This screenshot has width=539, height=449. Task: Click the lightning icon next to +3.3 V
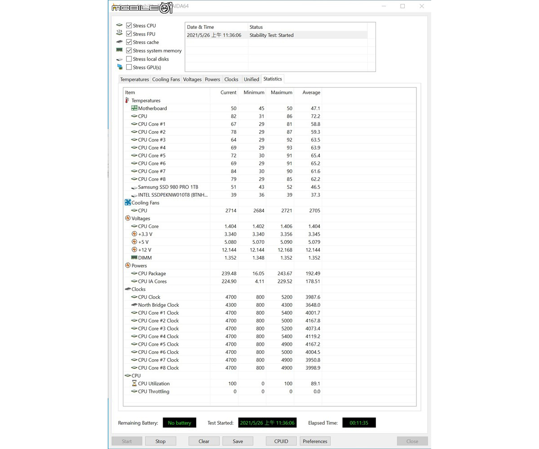tap(134, 234)
